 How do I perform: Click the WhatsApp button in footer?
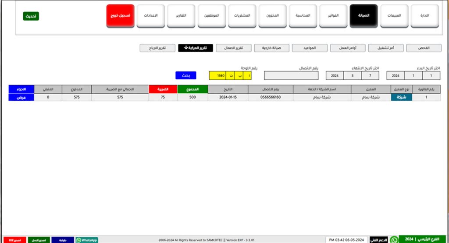[x=86, y=240]
